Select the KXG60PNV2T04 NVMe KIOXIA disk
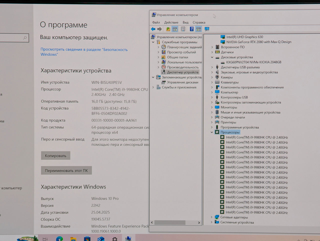Image resolution: width=320 pixels, height=241 pixels. tap(254, 62)
